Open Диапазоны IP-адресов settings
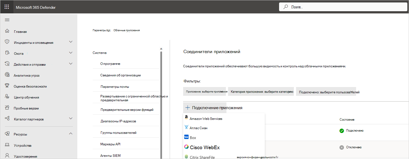The height and width of the screenshot is (159, 409). click(118, 121)
